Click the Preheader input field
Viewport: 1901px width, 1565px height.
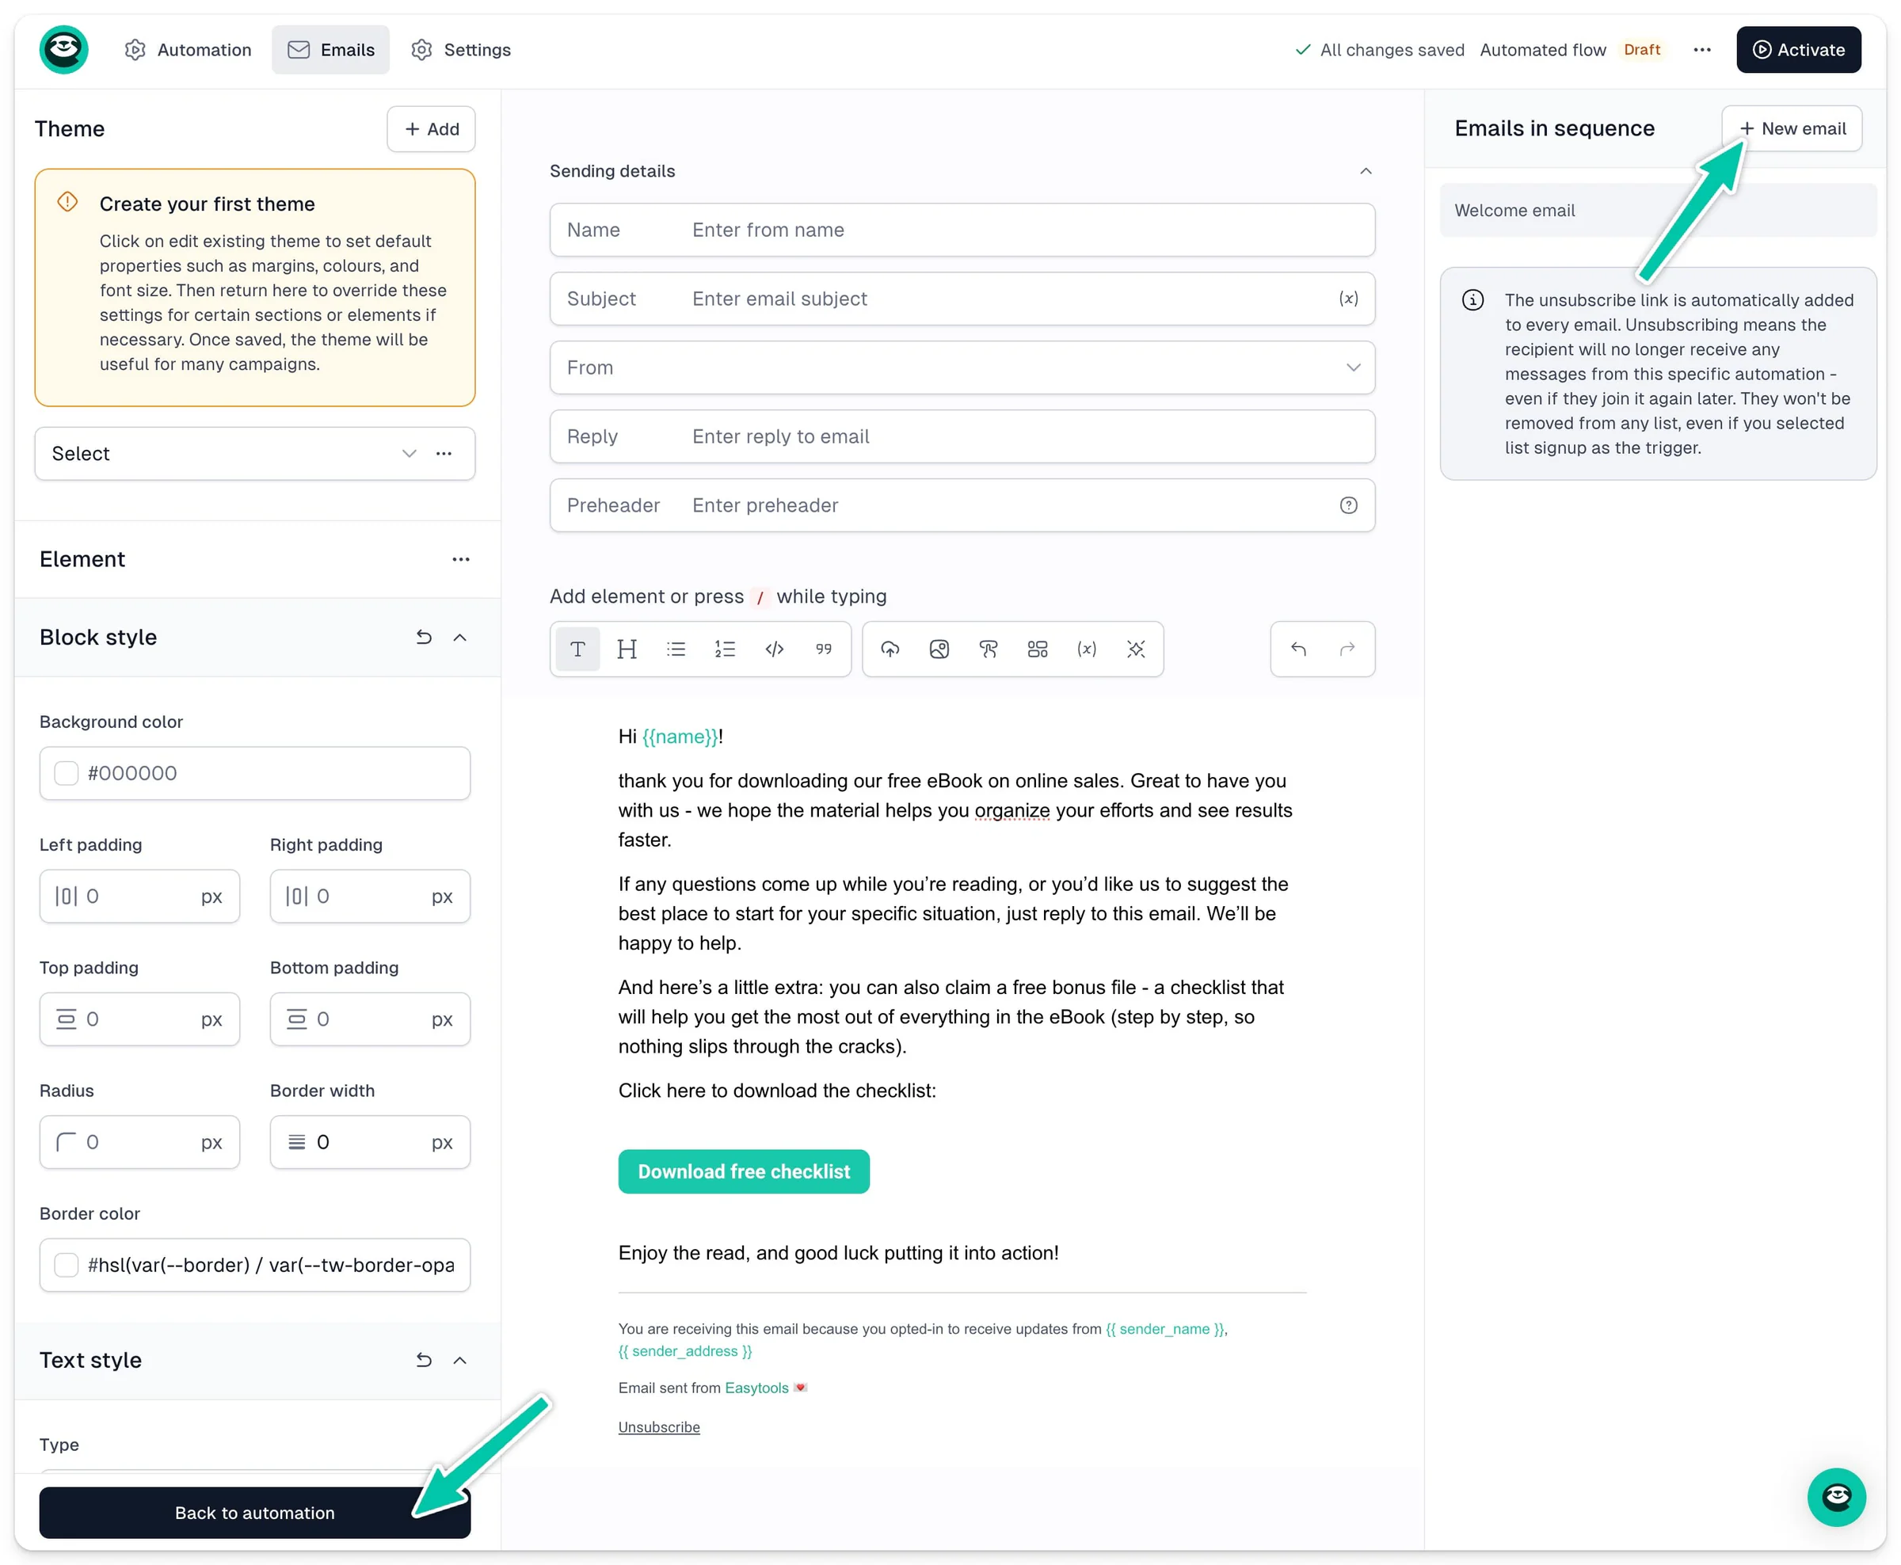(962, 506)
